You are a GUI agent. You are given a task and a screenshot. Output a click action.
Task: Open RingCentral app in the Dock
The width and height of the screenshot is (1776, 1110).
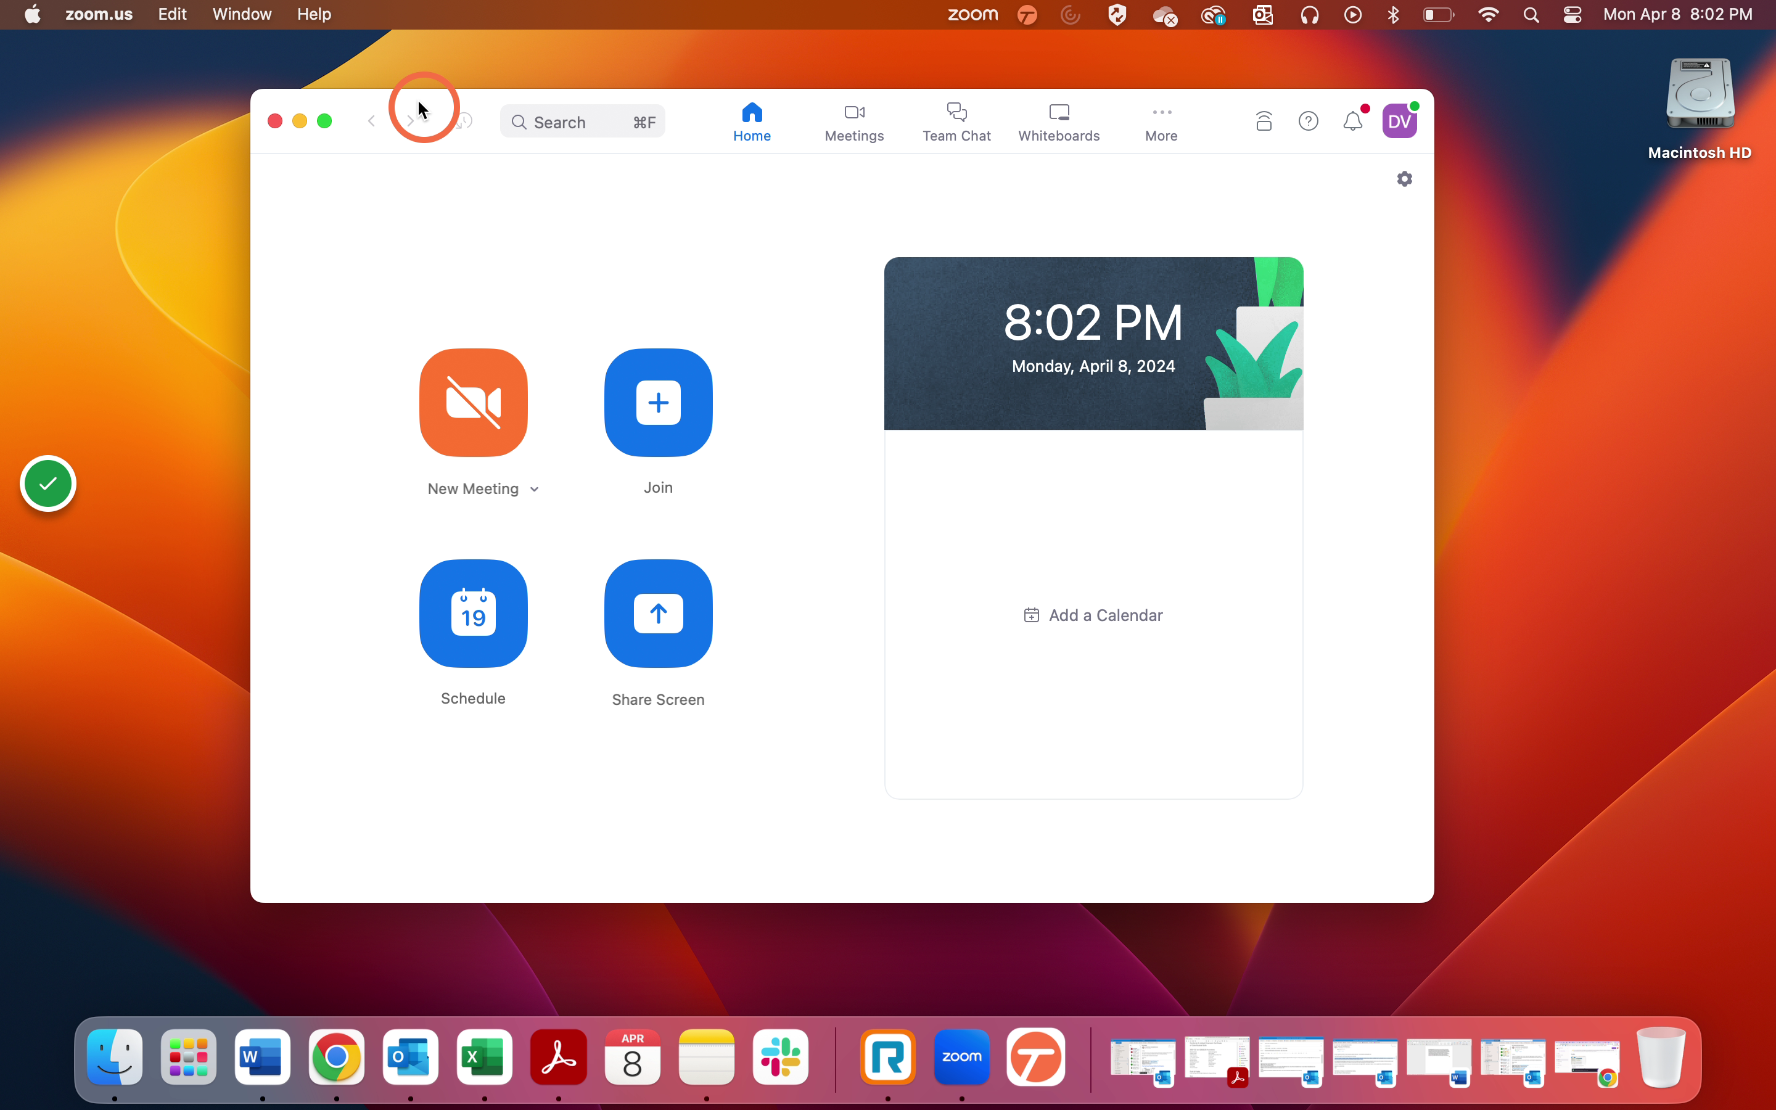click(888, 1056)
